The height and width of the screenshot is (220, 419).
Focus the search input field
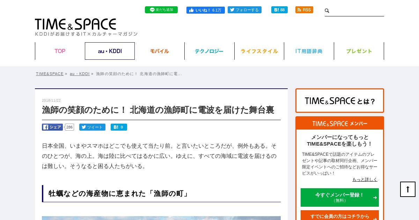click(x=357, y=11)
